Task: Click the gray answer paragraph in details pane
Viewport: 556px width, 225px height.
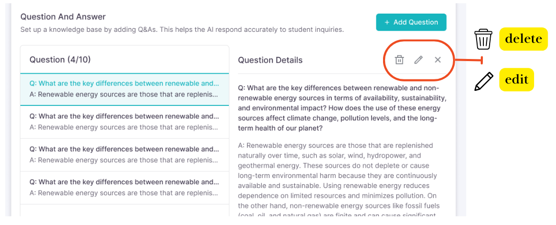Action: (x=338, y=180)
